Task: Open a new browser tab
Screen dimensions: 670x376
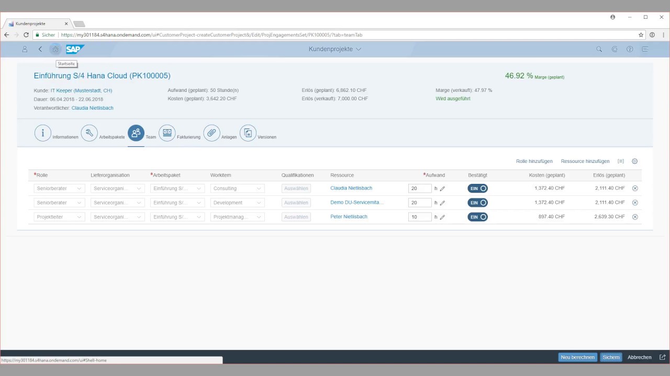Action: click(79, 24)
